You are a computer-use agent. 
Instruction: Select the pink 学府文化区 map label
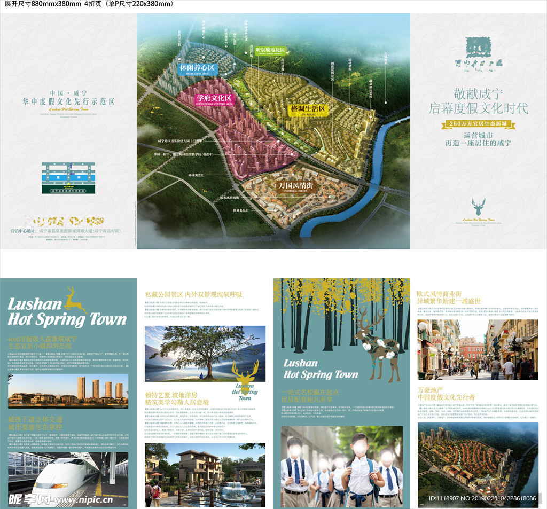[213, 99]
